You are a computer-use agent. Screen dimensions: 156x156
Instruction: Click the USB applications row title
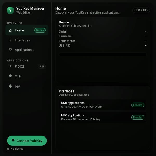(x=73, y=103)
